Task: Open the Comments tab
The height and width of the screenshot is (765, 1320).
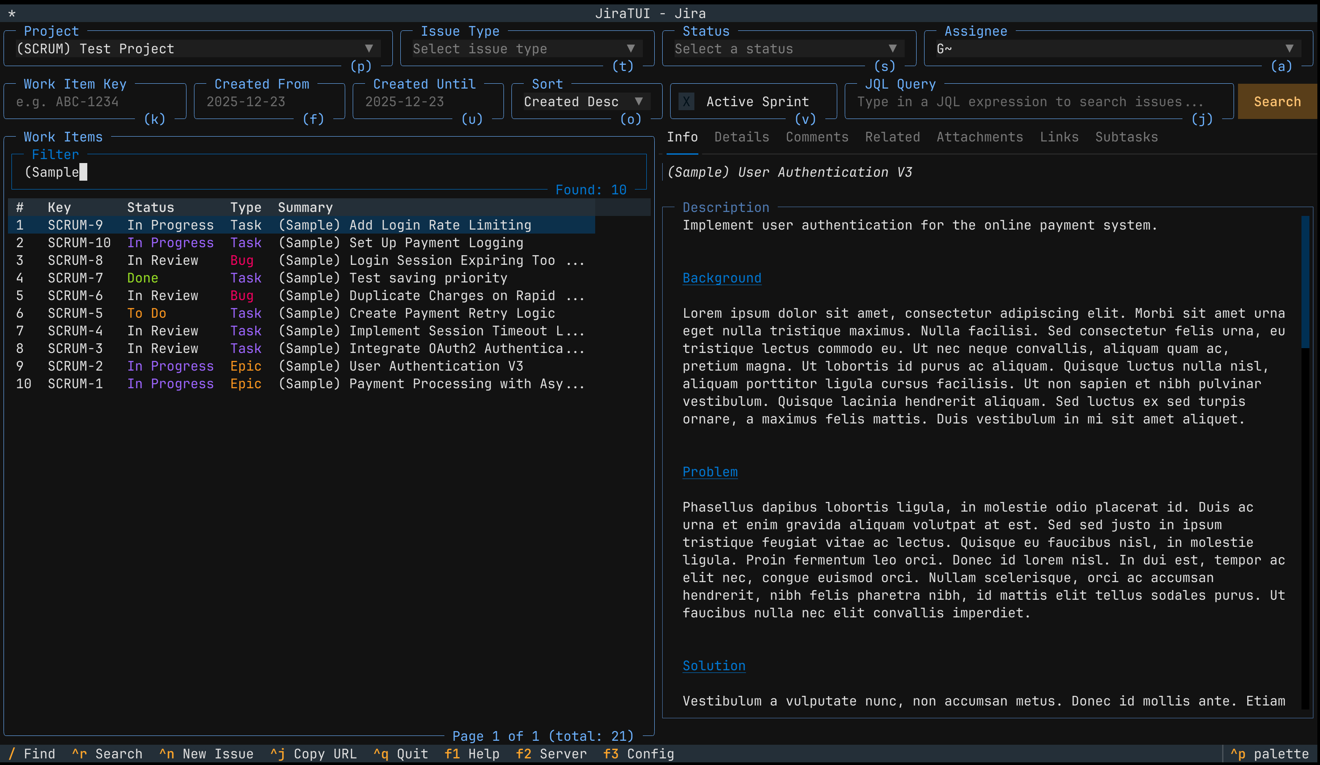Action: click(x=817, y=137)
